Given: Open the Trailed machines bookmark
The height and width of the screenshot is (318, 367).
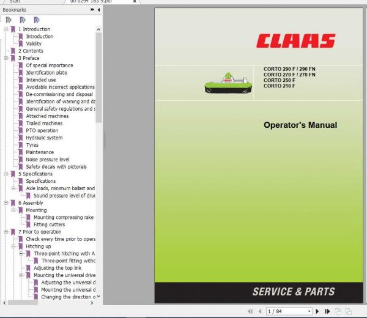Looking at the screenshot, I should (x=44, y=124).
